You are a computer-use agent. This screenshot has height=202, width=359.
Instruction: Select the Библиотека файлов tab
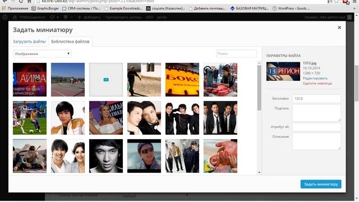tap(70, 42)
